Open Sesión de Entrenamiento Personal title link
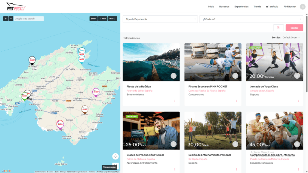The height and width of the screenshot is (173, 308). [210, 155]
